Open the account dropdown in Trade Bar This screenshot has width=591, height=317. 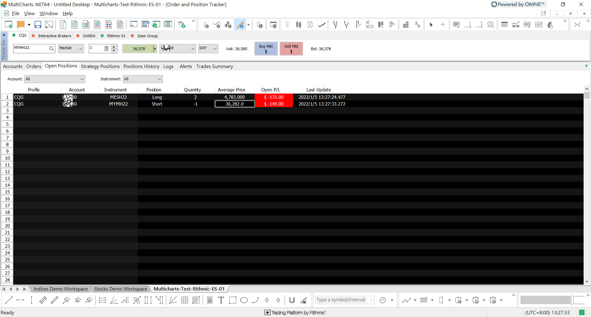click(178, 48)
